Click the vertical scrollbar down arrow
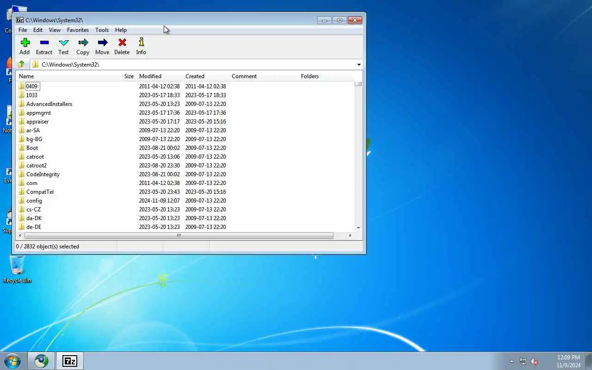This screenshot has width=592, height=370. pos(358,228)
